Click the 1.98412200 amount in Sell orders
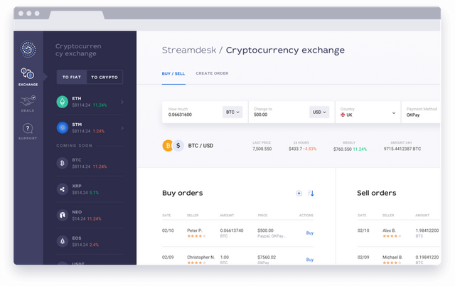 tap(427, 231)
